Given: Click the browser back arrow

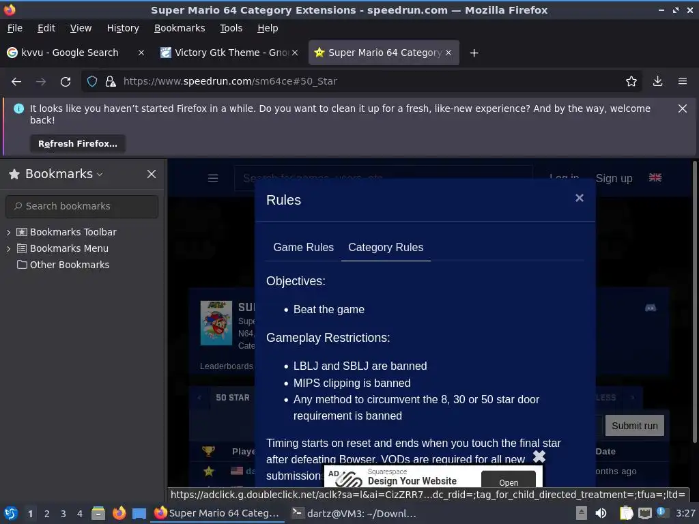Looking at the screenshot, I should (16, 82).
